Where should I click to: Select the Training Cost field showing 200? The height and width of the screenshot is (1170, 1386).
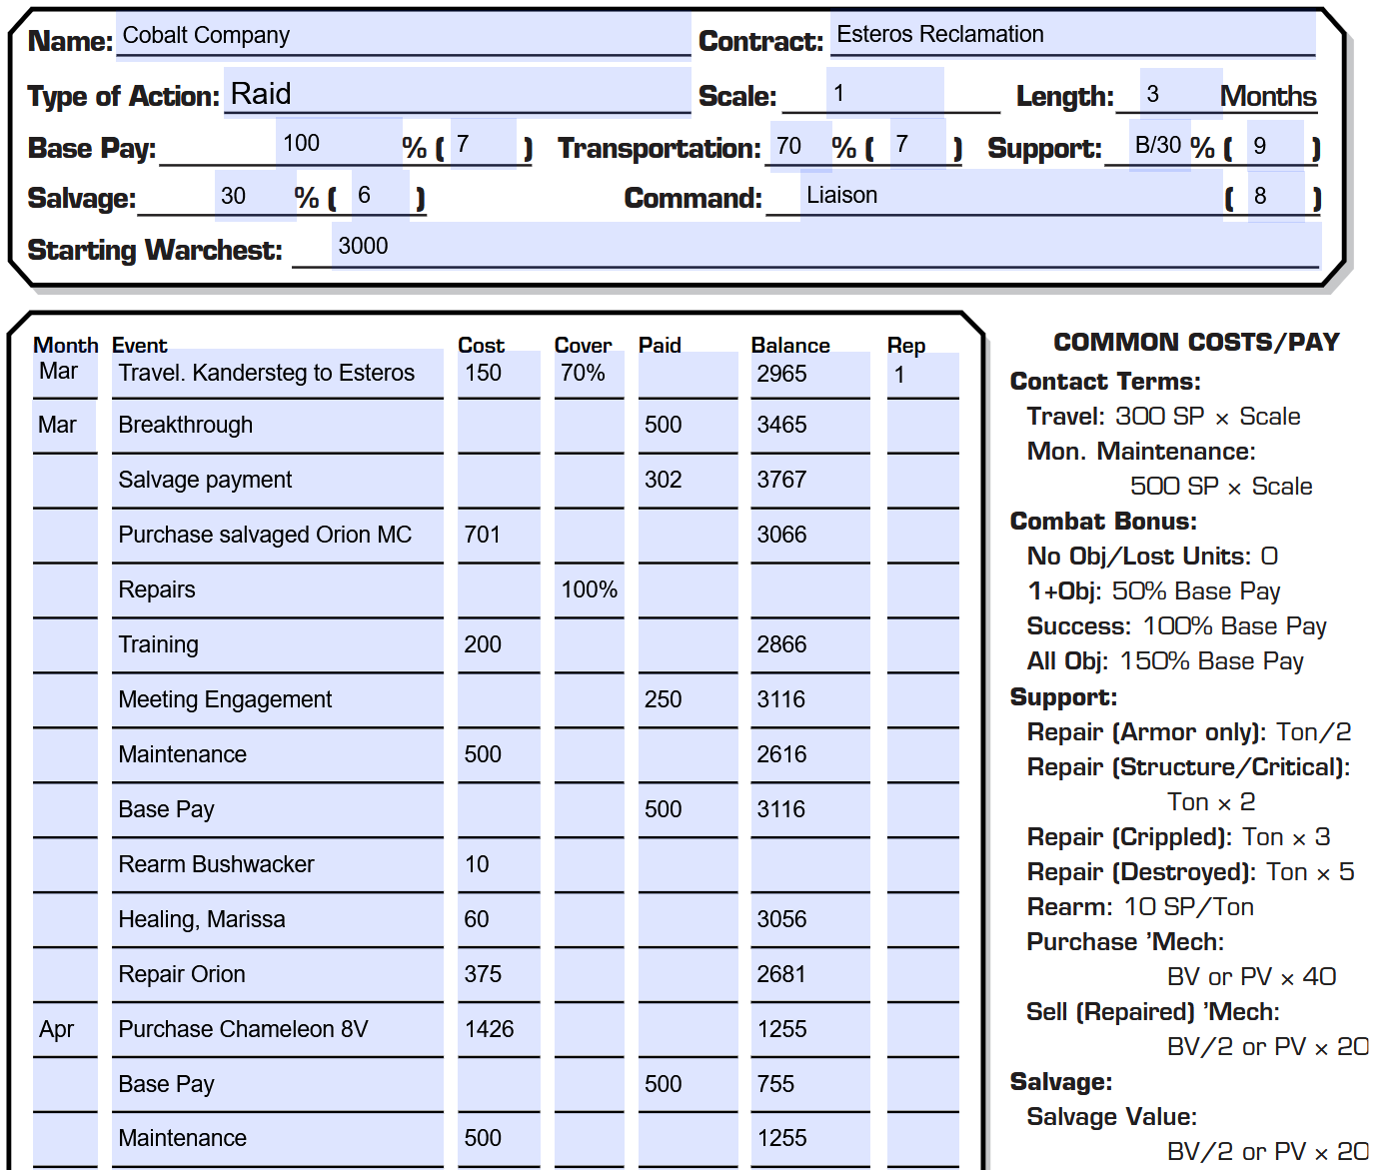pos(499,645)
